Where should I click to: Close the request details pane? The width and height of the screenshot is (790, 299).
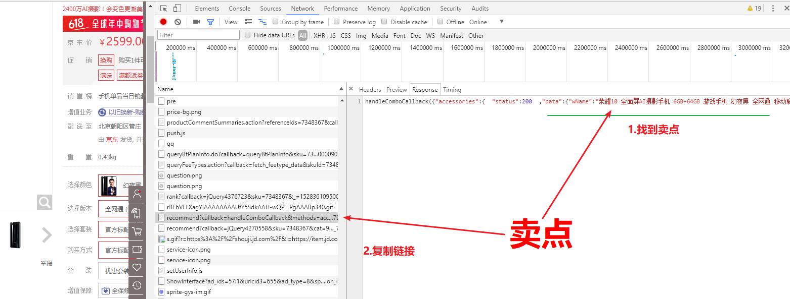(351, 89)
